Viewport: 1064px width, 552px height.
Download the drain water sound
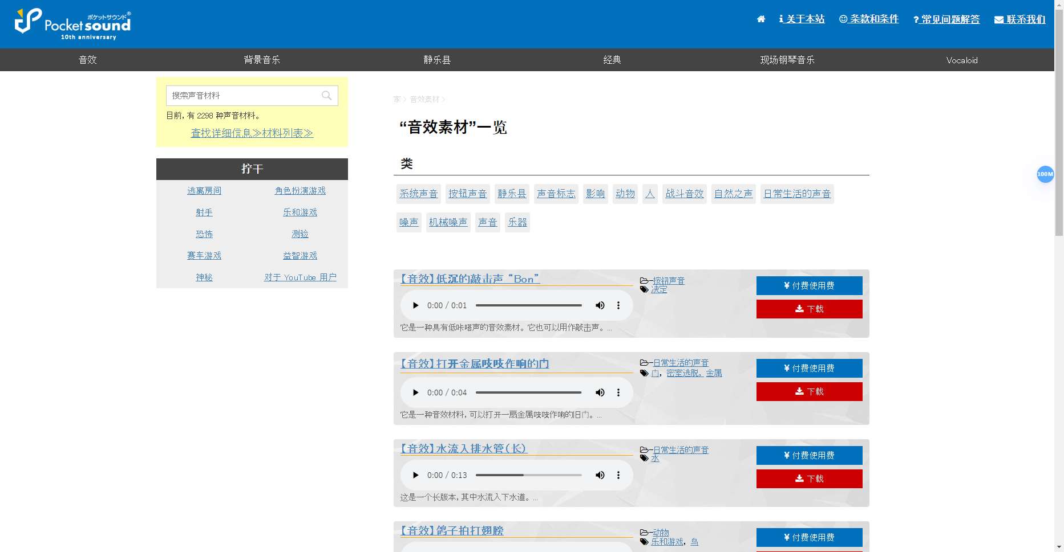tap(810, 479)
